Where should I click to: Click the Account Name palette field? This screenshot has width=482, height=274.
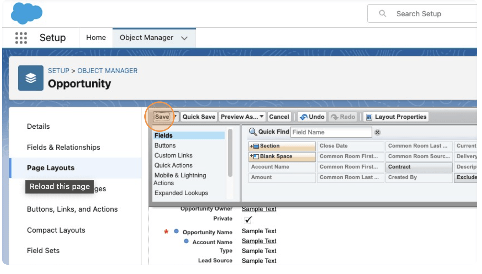pyautogui.click(x=282, y=167)
